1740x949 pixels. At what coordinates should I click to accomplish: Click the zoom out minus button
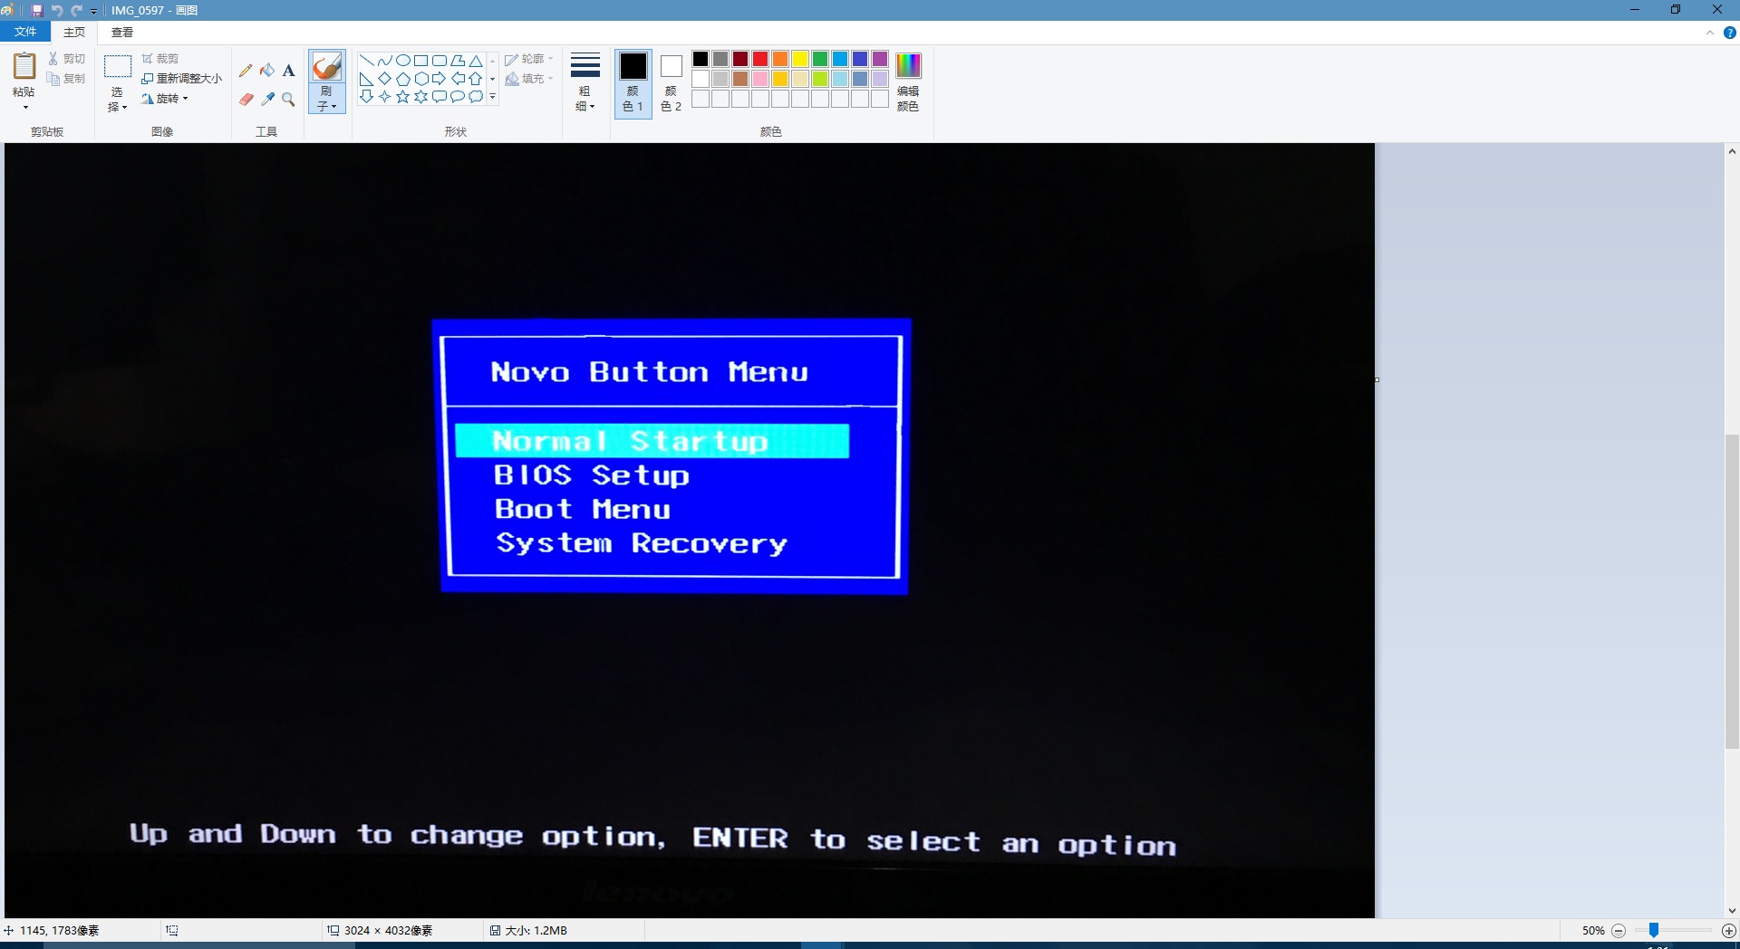(1619, 930)
